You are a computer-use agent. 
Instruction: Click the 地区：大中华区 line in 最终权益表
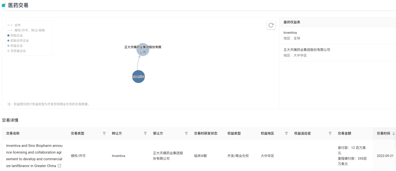295,55
